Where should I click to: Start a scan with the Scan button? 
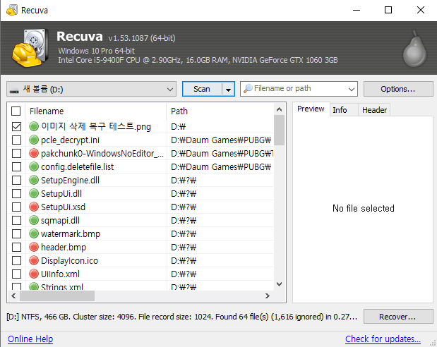click(x=202, y=89)
